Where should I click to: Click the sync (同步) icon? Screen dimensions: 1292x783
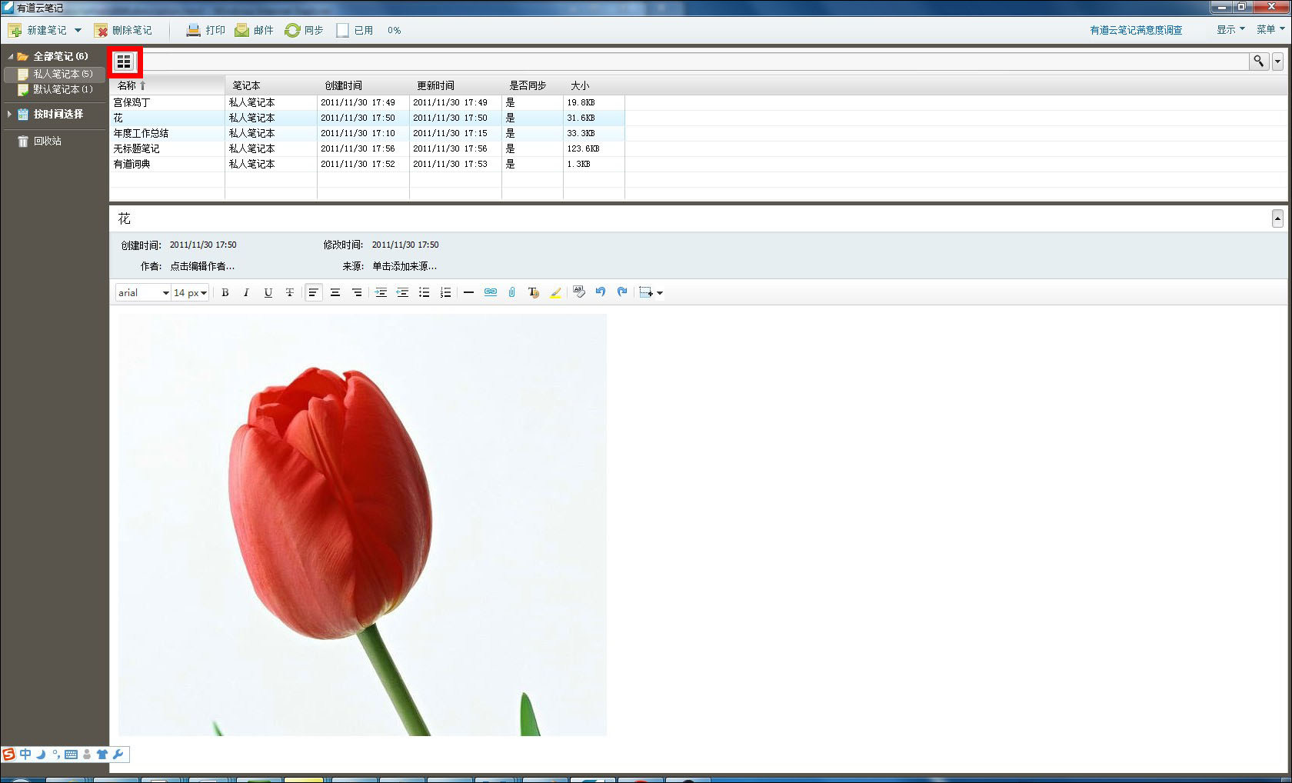(x=292, y=30)
